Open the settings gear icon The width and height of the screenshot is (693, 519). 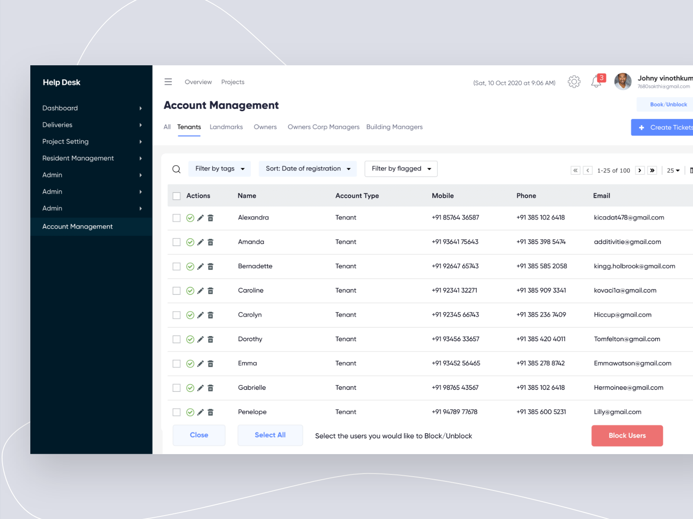(x=574, y=81)
